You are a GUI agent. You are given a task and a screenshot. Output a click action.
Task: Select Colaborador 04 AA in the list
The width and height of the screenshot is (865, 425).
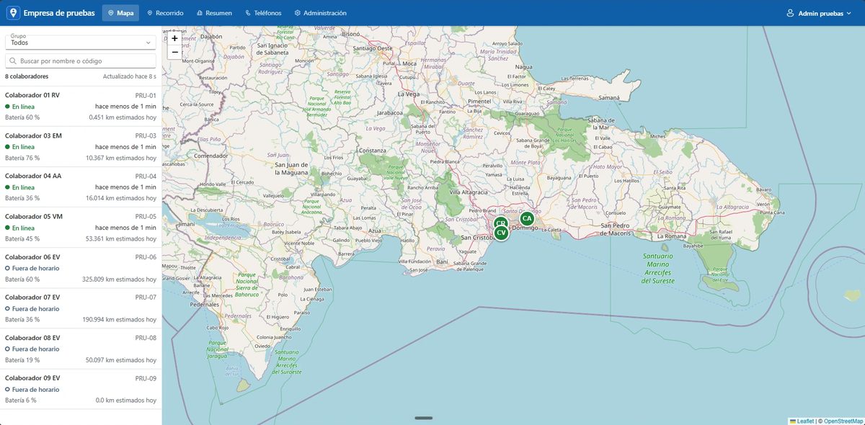[81, 187]
